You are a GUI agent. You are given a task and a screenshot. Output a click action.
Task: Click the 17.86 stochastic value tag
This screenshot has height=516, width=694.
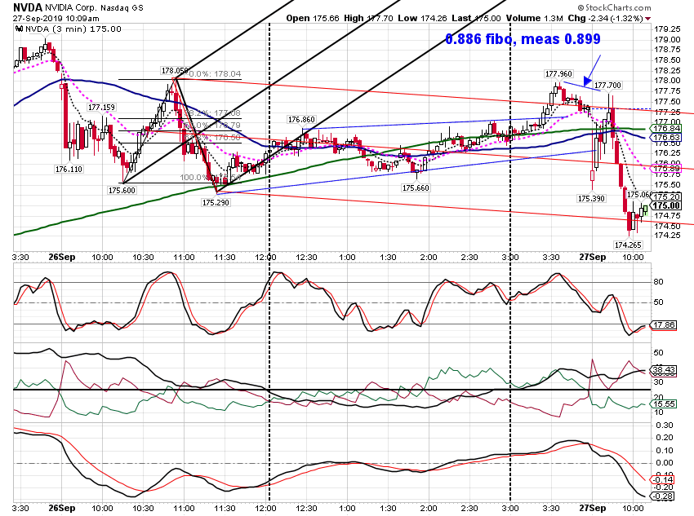click(x=665, y=325)
